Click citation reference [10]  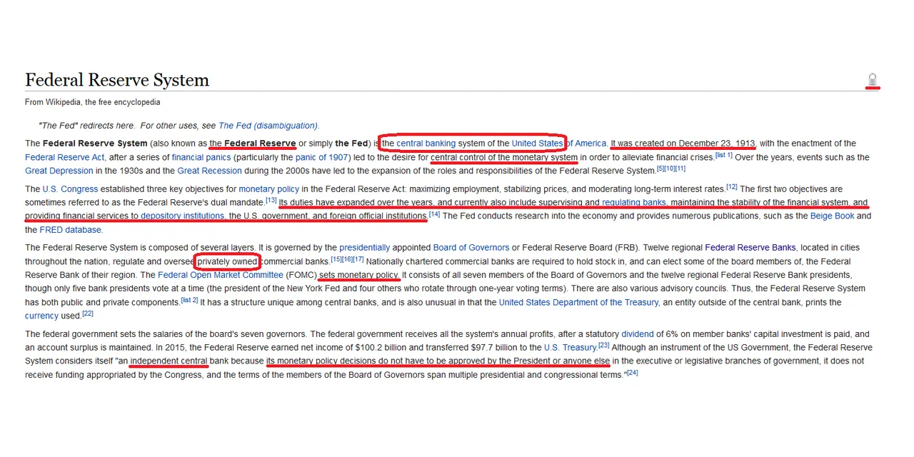click(670, 169)
